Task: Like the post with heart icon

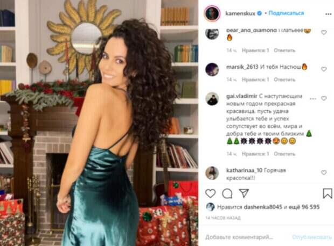Action: (x=211, y=193)
